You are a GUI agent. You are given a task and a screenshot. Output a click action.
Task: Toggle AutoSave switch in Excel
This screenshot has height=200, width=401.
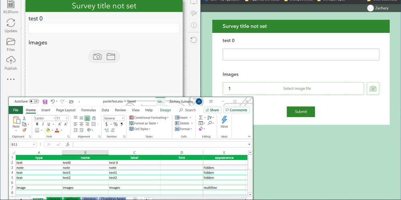(x=34, y=101)
